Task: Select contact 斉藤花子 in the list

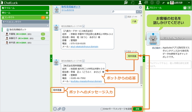Action: click(25, 38)
